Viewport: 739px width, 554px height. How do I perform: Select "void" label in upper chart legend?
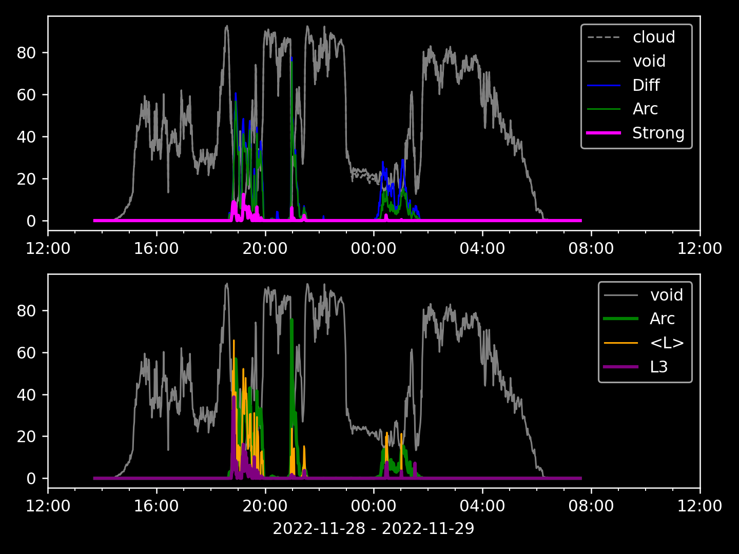tap(649, 61)
